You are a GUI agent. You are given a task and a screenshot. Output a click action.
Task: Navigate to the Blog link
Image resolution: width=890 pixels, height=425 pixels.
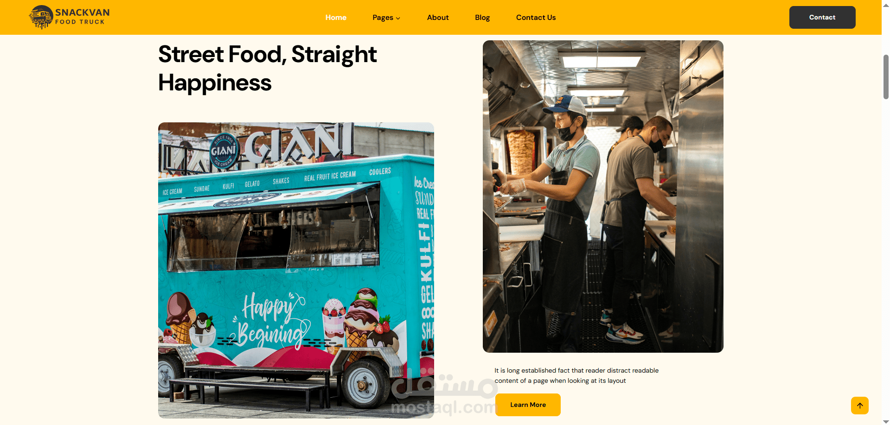482,17
